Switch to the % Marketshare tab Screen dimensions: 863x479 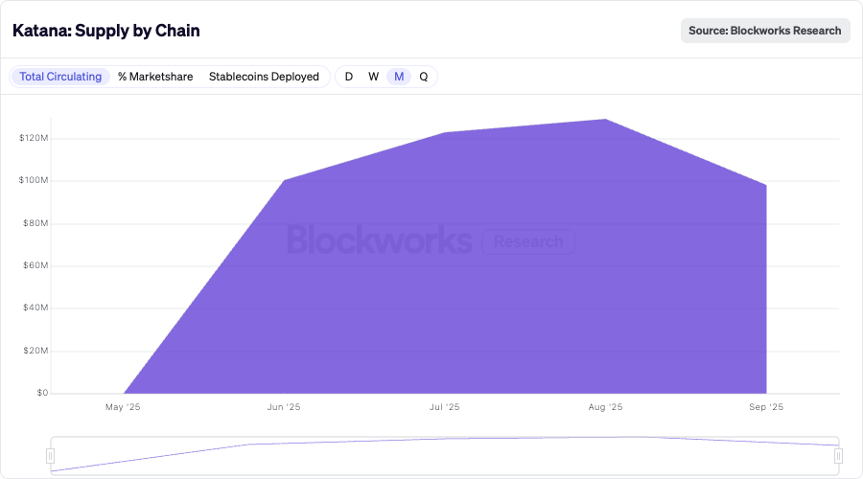[x=155, y=77]
